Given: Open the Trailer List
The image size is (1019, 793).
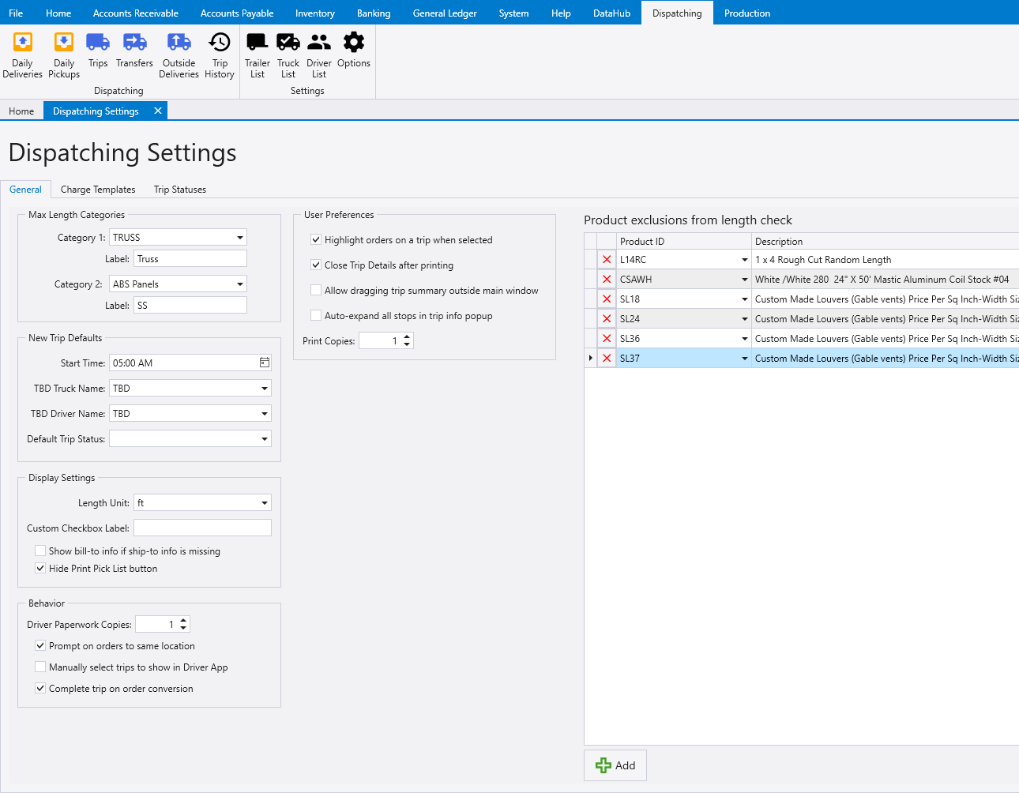Looking at the screenshot, I should click(257, 54).
